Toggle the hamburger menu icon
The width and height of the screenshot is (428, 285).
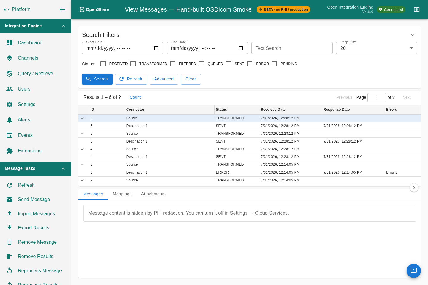coord(63,9)
